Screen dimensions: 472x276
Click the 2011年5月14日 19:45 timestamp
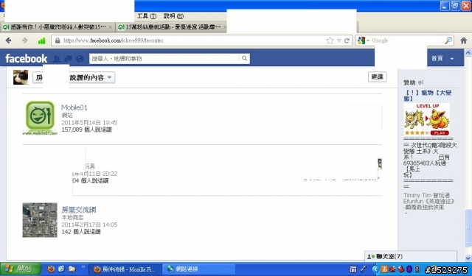[x=89, y=122]
